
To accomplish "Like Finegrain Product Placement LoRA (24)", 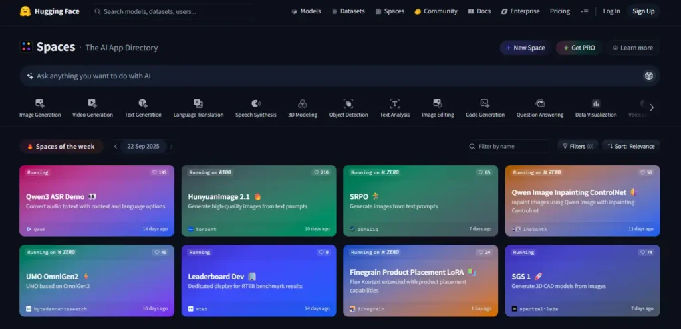I will pyautogui.click(x=484, y=252).
